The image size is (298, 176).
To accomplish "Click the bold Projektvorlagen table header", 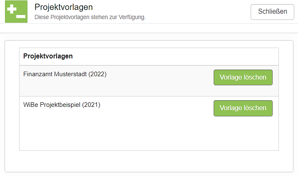I will click(48, 56).
